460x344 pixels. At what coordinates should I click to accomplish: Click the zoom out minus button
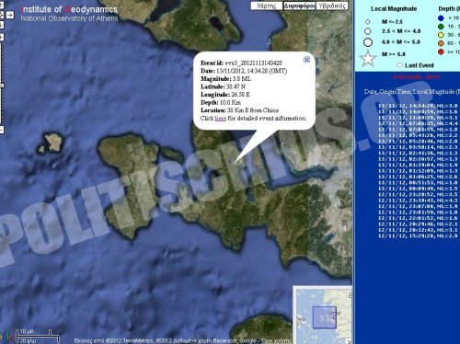point(2,130)
